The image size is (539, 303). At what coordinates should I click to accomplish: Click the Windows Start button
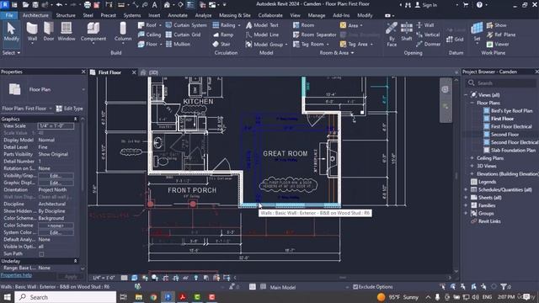coord(7,297)
